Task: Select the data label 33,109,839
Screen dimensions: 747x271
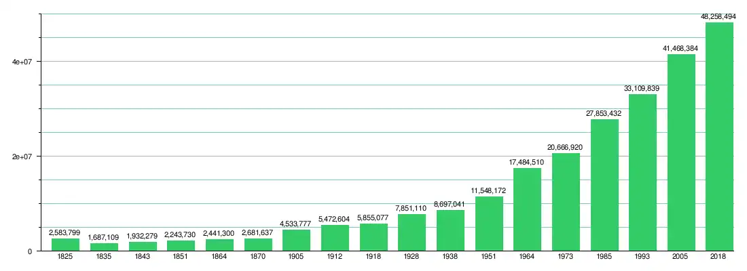Action: [x=642, y=88]
